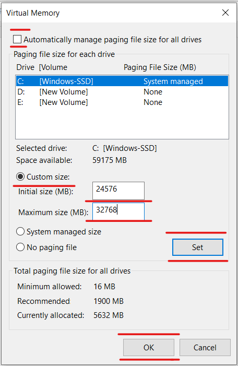Viewport: 238px width, 366px height.
Task: Select drive E: New Volume row
Action: (122, 102)
